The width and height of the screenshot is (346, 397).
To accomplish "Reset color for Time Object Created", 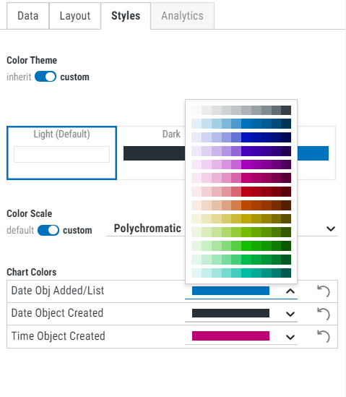I will point(324,337).
